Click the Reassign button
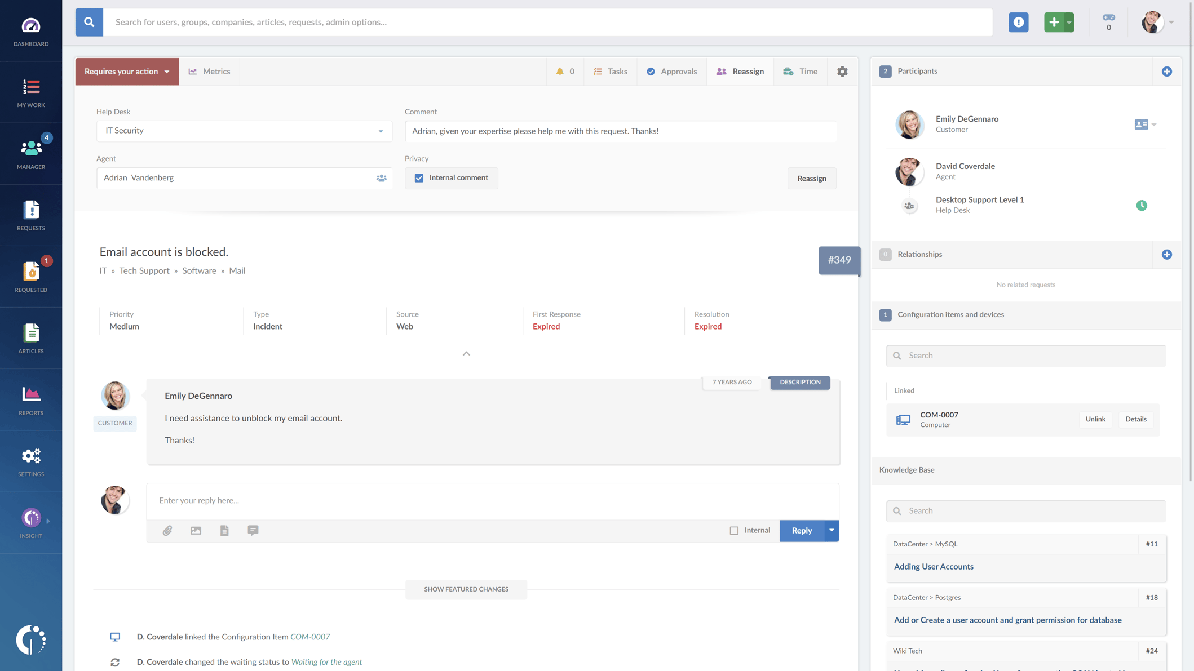This screenshot has height=671, width=1194. (812, 178)
